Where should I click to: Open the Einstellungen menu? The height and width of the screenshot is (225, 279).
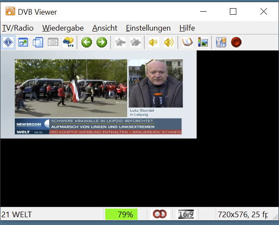[148, 28]
